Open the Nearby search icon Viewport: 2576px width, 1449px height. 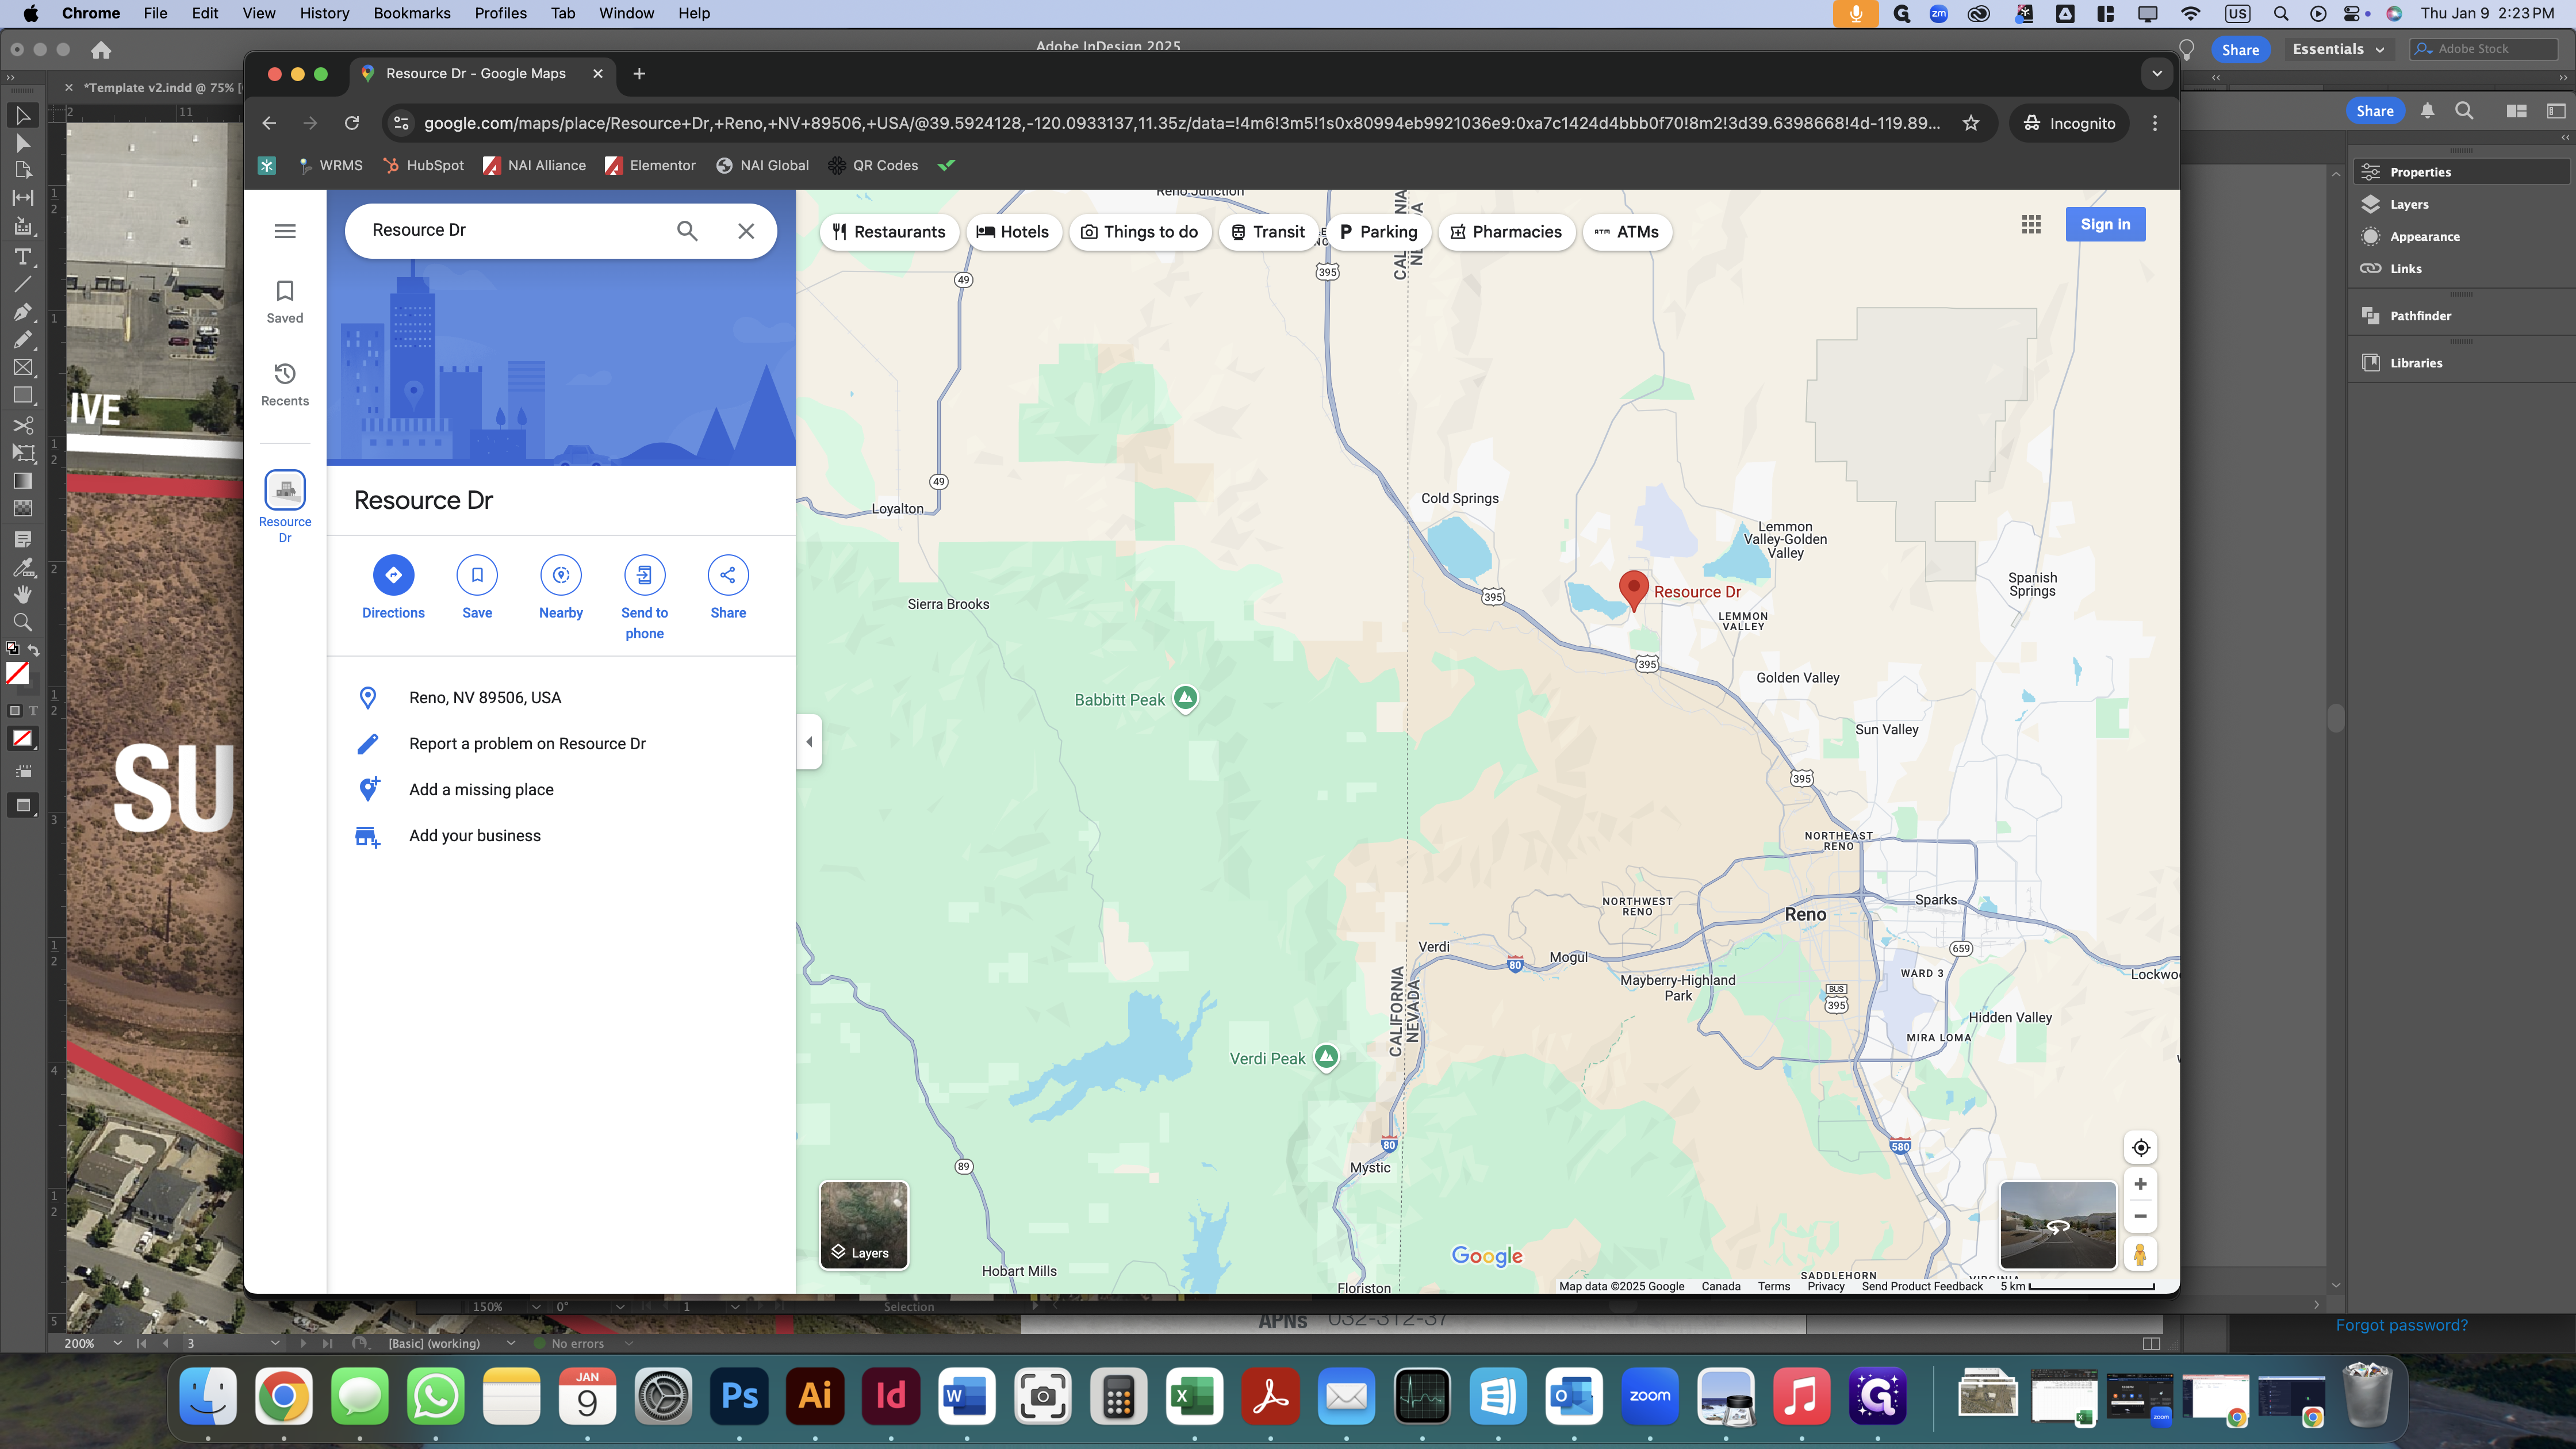561,575
